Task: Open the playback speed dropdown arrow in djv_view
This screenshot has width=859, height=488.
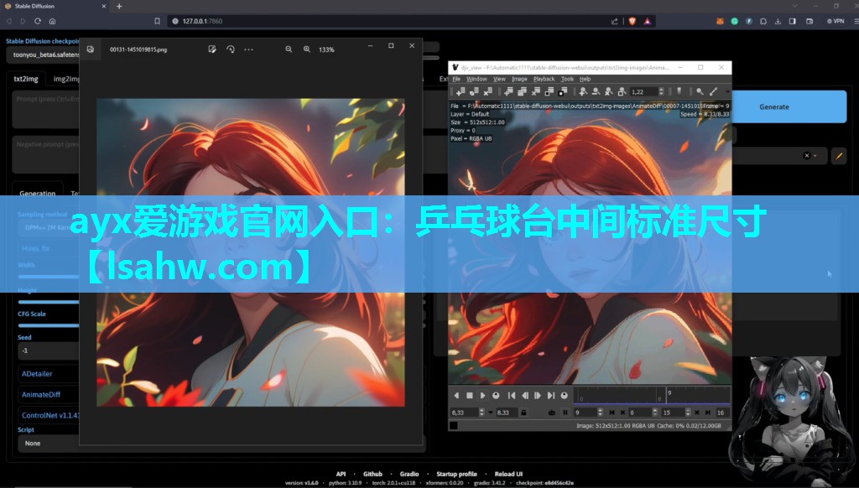Action: 490,413
